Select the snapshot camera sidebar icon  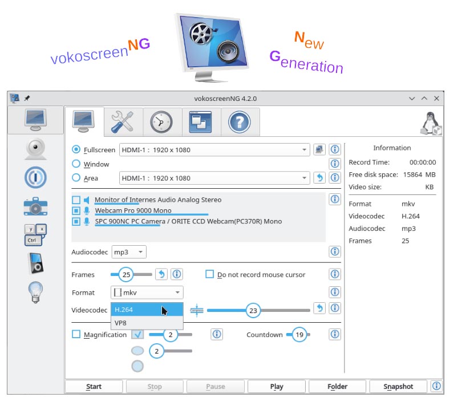[35, 205]
